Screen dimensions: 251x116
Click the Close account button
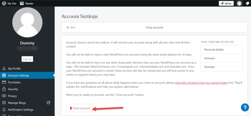click(x=80, y=108)
